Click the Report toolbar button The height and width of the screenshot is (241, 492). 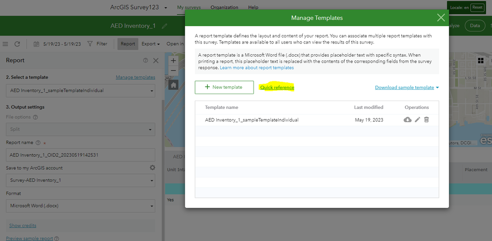tap(128, 44)
